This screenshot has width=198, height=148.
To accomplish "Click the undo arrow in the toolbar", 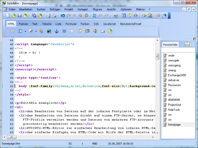I will 63,16.
